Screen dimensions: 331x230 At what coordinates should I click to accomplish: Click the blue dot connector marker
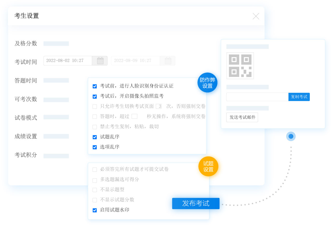[x=291, y=136]
